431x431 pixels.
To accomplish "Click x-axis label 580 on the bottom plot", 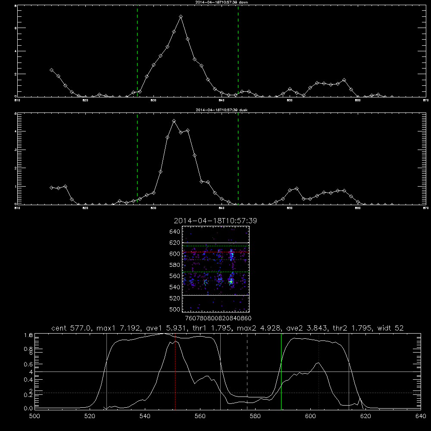I will (x=255, y=416).
